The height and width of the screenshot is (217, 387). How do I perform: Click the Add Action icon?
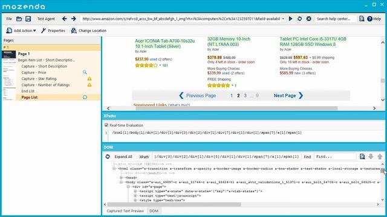9,31
